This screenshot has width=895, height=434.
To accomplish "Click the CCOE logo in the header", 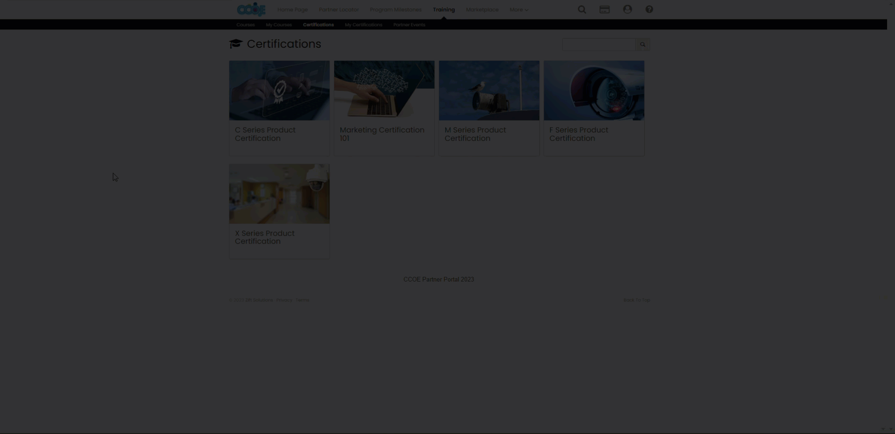I will [x=251, y=9].
